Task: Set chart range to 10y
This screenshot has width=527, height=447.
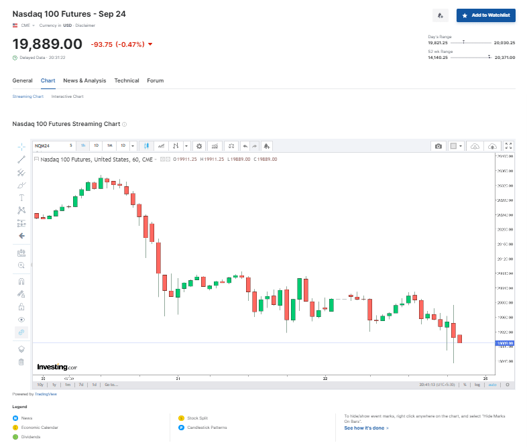Action: [40, 385]
